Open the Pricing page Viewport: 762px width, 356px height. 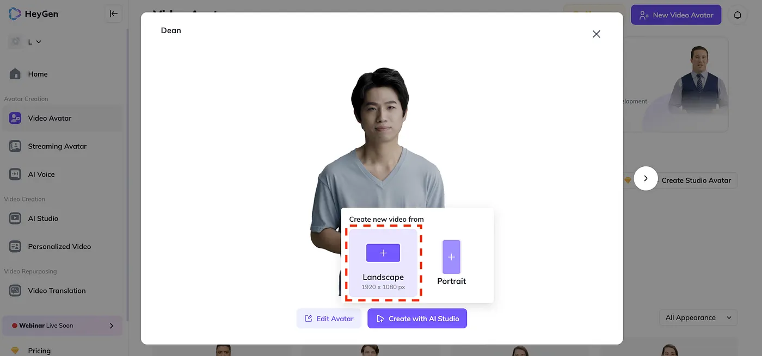[x=39, y=351]
